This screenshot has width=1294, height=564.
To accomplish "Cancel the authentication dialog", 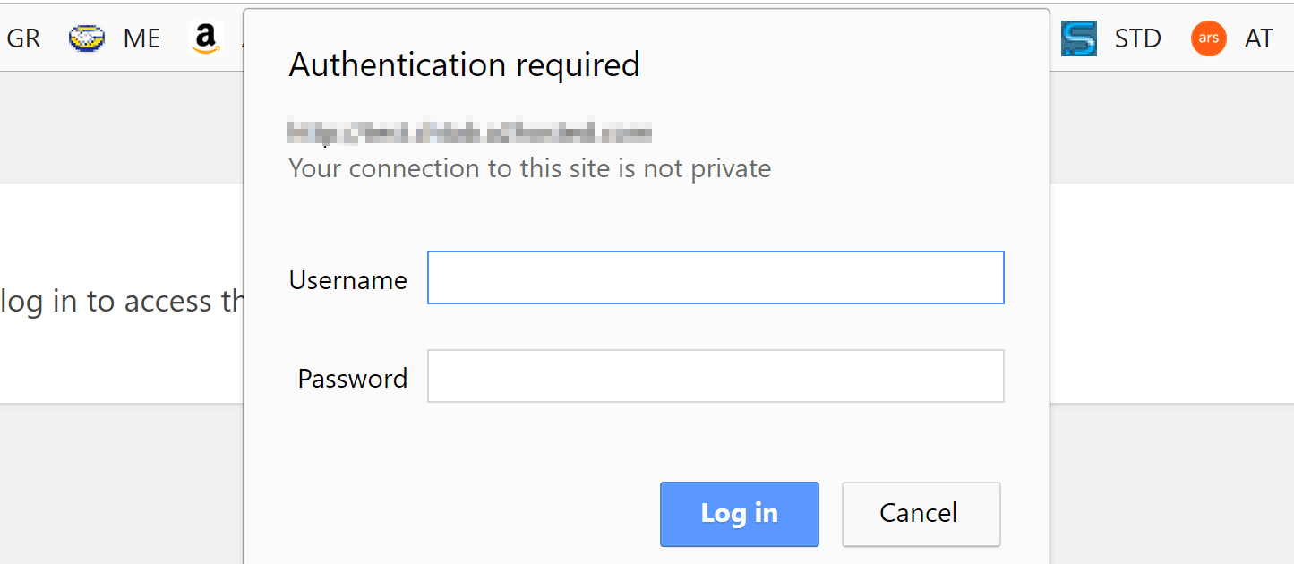I will click(921, 514).
